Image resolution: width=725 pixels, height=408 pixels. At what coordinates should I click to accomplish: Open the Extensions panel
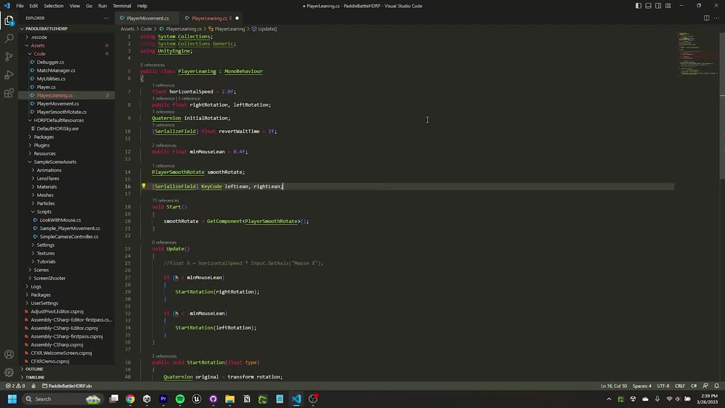point(8,93)
